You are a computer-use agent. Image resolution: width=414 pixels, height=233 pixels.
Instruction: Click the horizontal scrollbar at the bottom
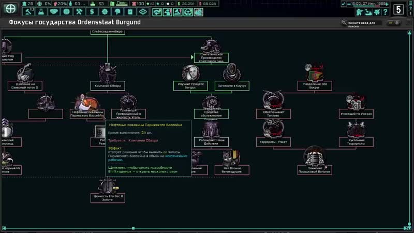tap(207, 228)
